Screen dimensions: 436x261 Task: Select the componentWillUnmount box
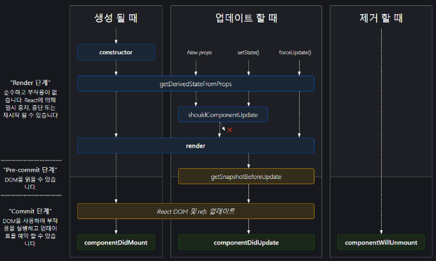tap(381, 242)
